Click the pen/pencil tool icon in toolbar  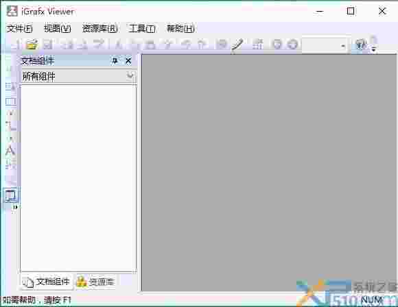(237, 45)
